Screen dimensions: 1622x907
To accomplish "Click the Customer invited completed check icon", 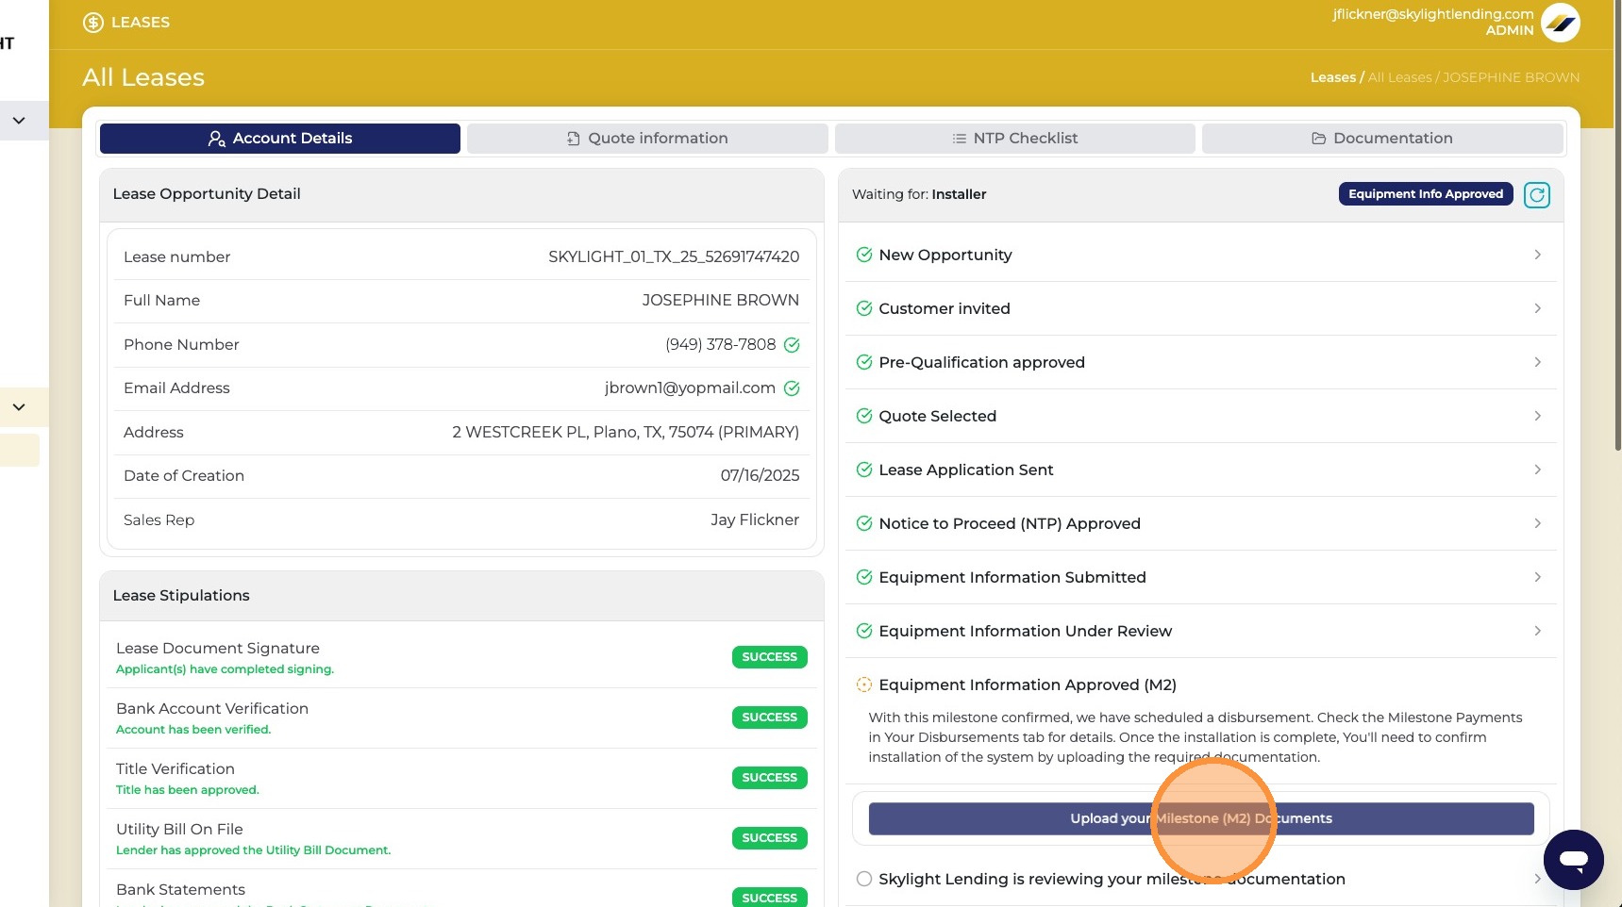I will [863, 308].
